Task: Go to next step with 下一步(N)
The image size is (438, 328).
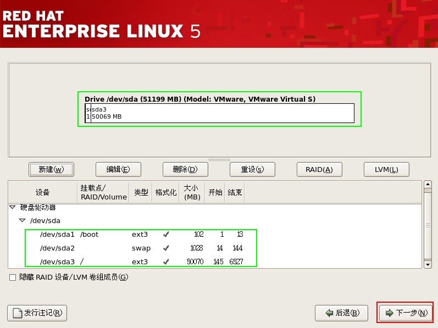Action: 406,313
